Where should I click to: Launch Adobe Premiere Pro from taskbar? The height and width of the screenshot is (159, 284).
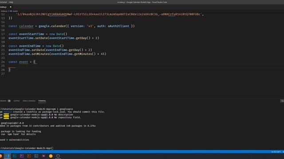click(22, 156)
